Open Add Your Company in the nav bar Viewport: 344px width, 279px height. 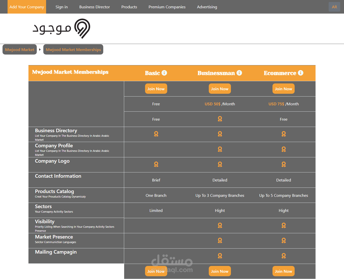(27, 7)
